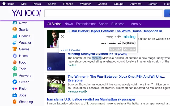170x106 pixels.
Task: Select the Homes house icon
Action: (15, 56)
